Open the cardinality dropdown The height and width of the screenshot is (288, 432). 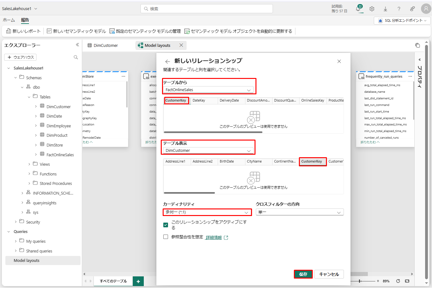[x=207, y=212]
